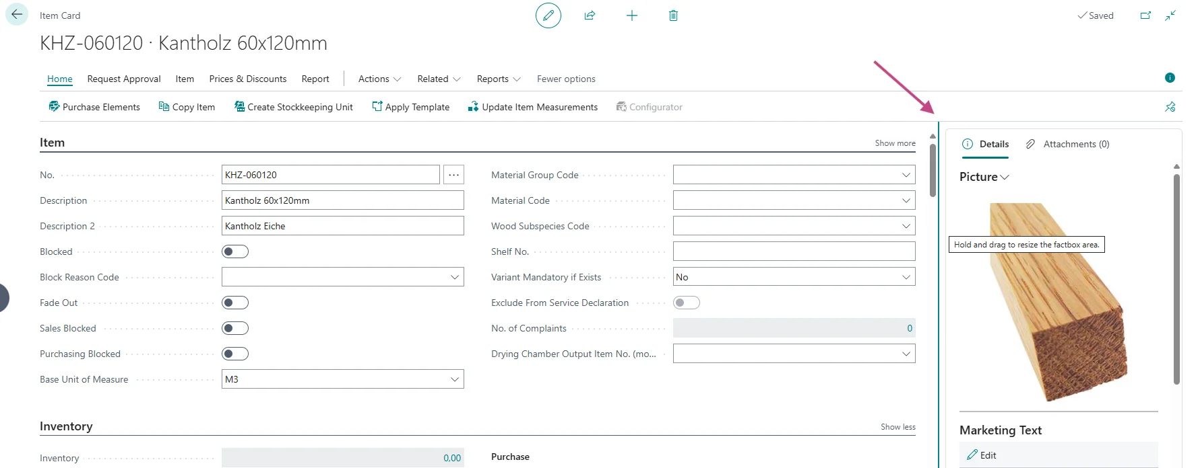Viewport: 1198px width, 468px height.
Task: Open item card in new window icon
Action: [x=1145, y=15]
